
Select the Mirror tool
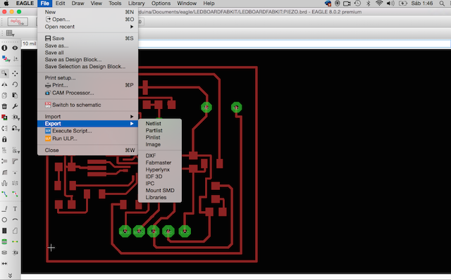(4, 84)
